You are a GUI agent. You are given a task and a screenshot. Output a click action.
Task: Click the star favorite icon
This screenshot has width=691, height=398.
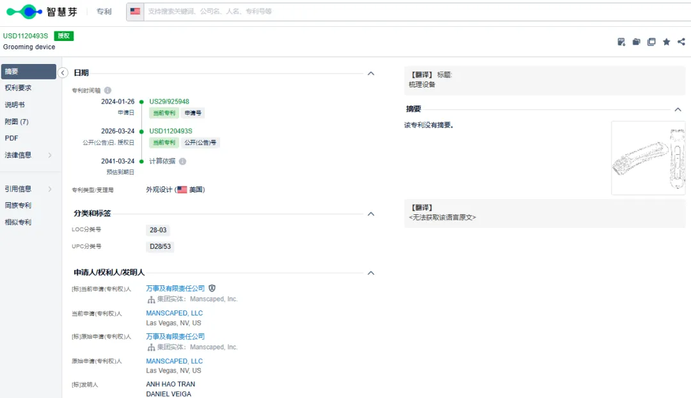(x=666, y=42)
